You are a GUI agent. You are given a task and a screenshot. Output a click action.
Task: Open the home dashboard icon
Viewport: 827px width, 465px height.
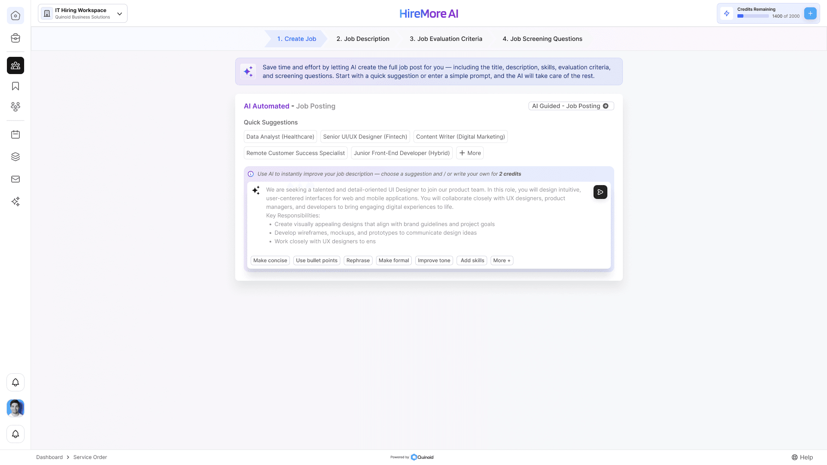(x=16, y=15)
